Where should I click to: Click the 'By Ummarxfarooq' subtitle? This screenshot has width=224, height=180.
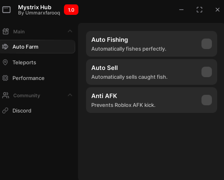(39, 13)
